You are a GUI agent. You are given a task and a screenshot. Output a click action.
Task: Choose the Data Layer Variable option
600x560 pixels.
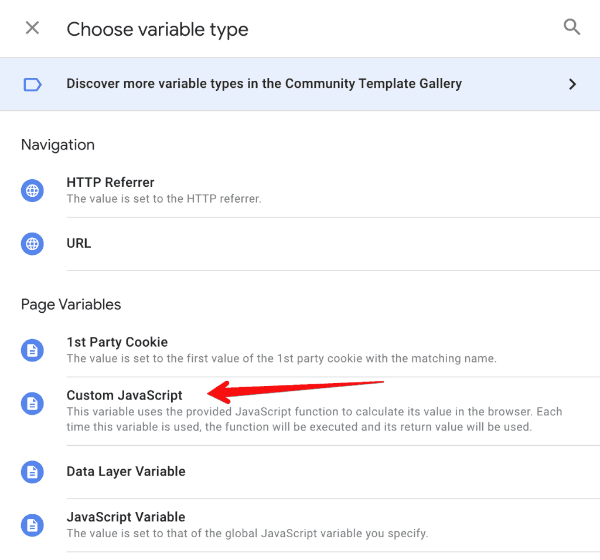click(x=125, y=472)
